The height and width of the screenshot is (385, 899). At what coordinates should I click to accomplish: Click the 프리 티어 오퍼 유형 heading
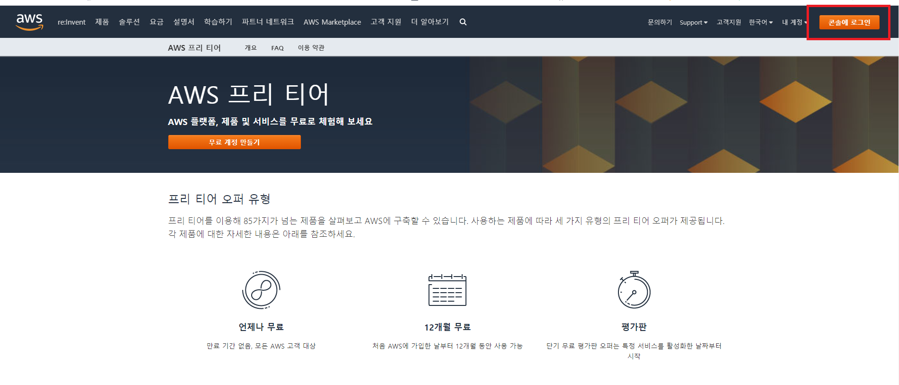point(219,199)
